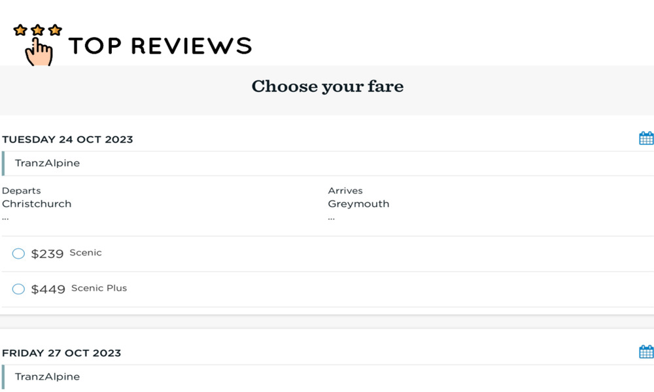Select the $449 Scenic Plus radio button
This screenshot has width=654, height=392.
pyautogui.click(x=18, y=289)
